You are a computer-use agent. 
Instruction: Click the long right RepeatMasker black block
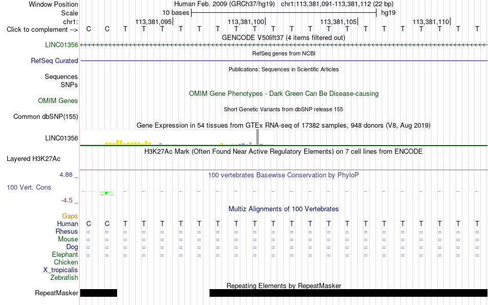(349, 293)
